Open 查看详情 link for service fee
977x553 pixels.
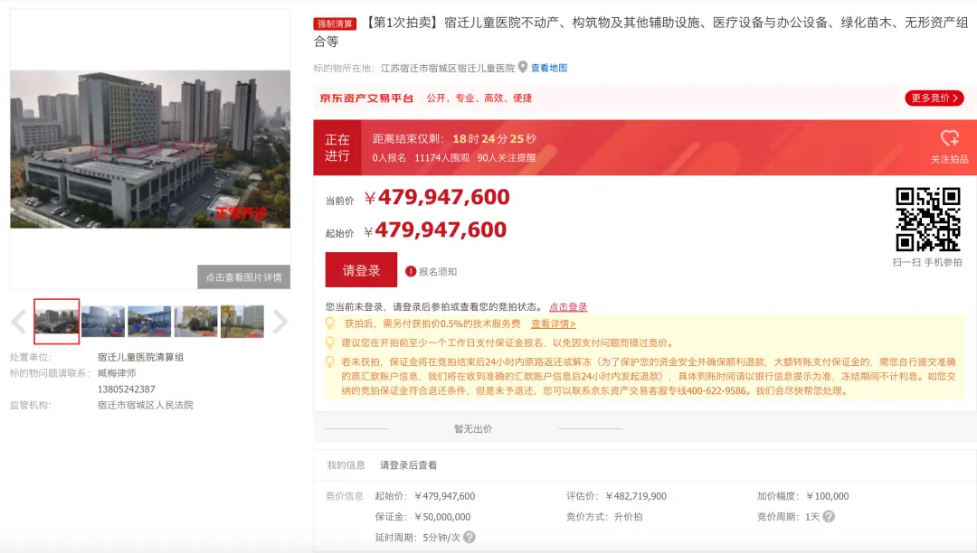tap(553, 323)
